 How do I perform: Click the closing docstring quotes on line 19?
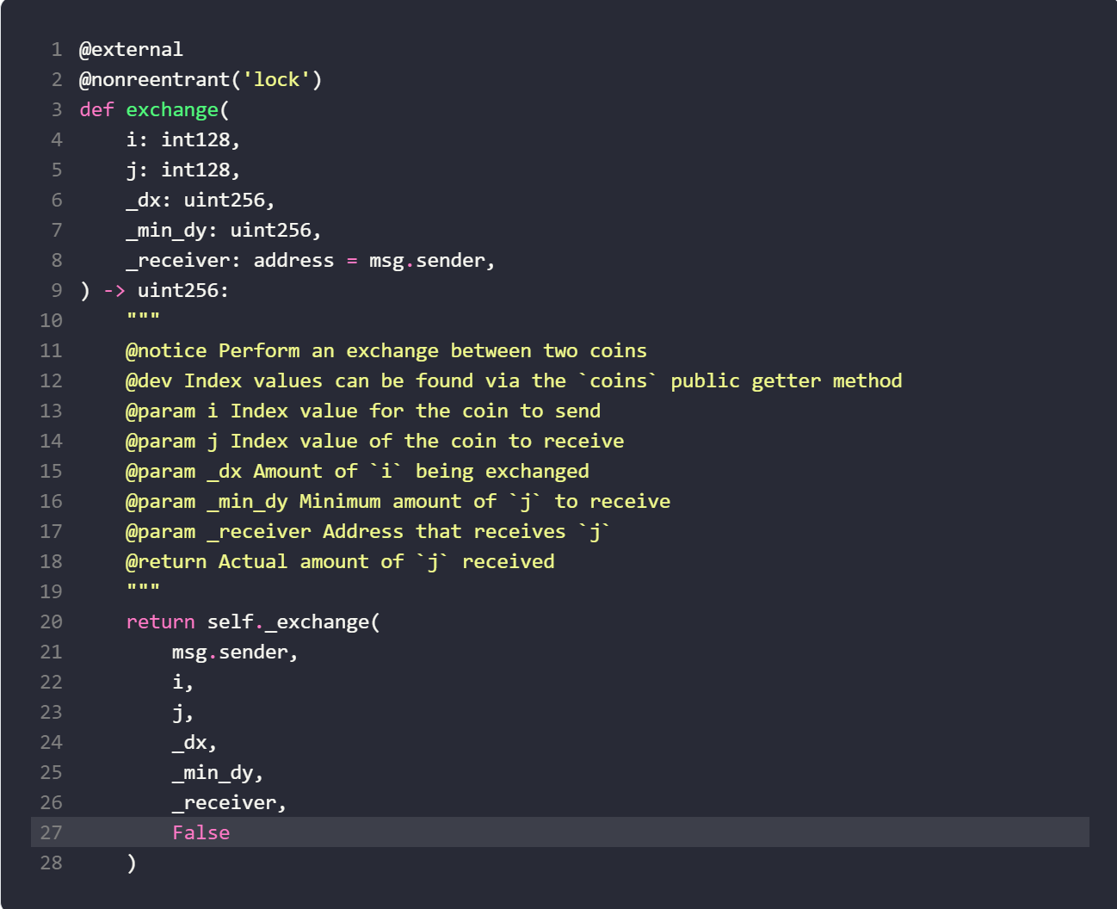pyautogui.click(x=143, y=590)
